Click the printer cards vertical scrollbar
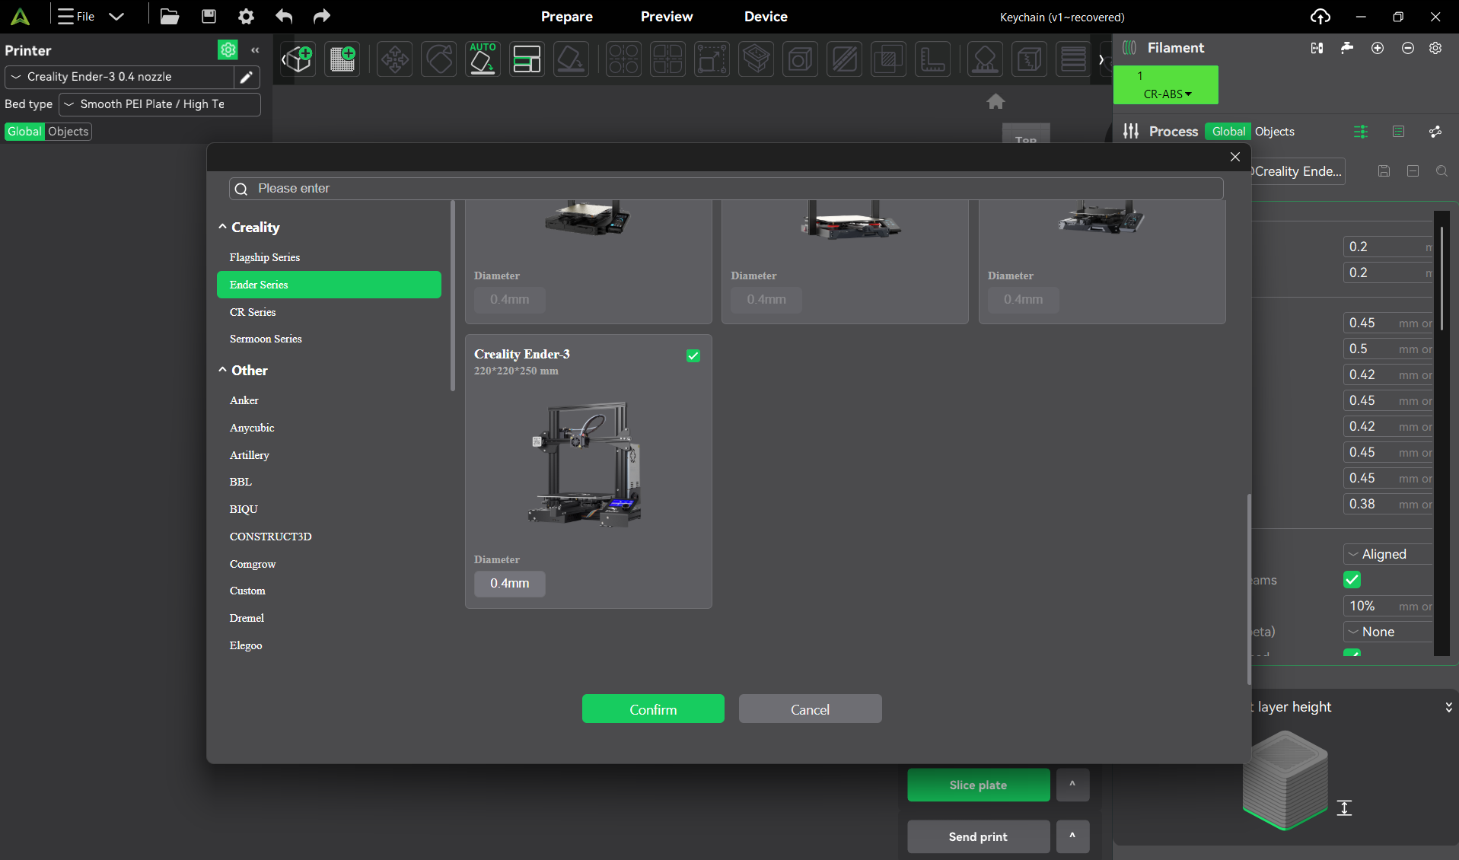This screenshot has height=860, width=1459. coord(1249,589)
